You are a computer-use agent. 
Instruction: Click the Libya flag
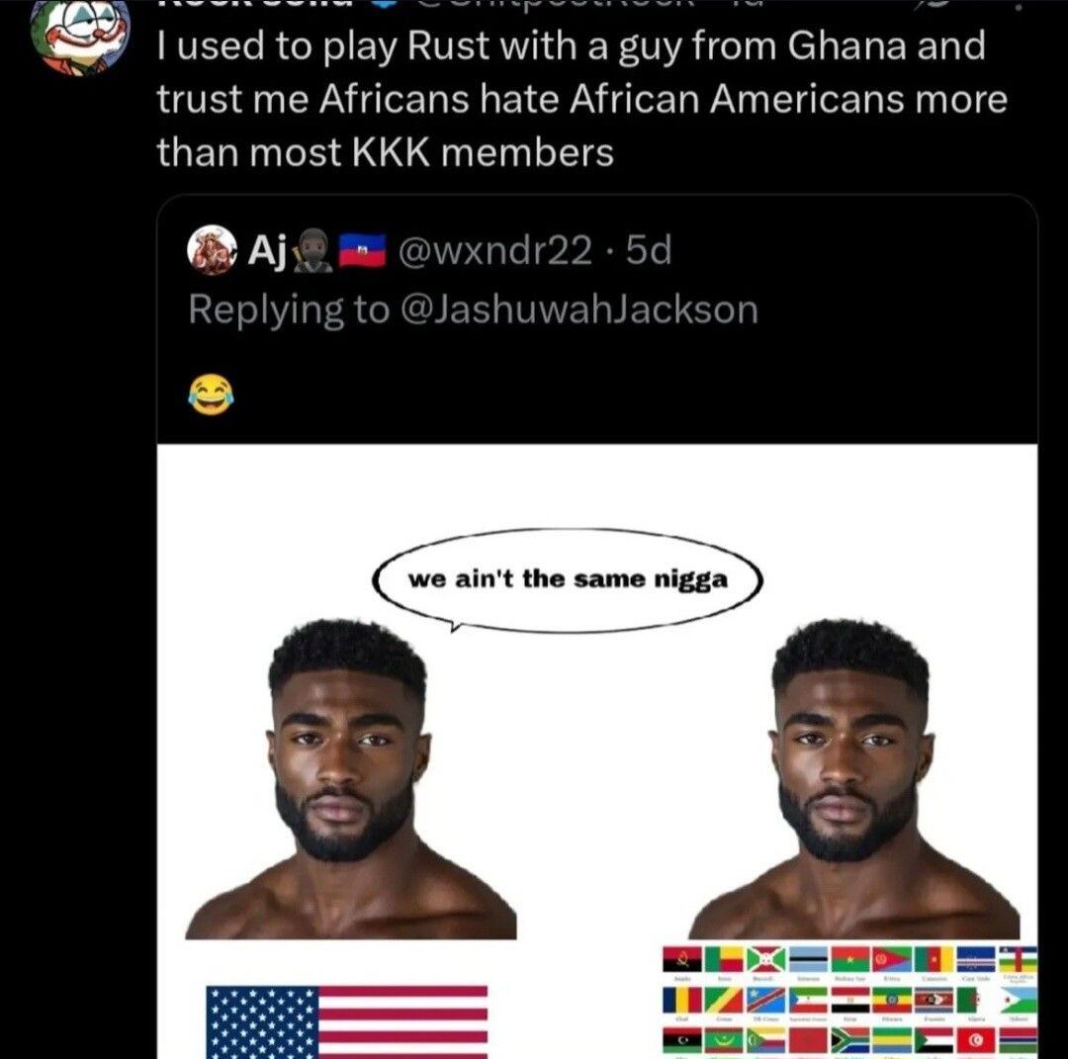click(682, 1040)
